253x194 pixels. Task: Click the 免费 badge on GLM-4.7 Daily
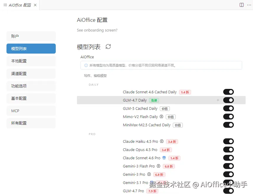tap(154, 100)
